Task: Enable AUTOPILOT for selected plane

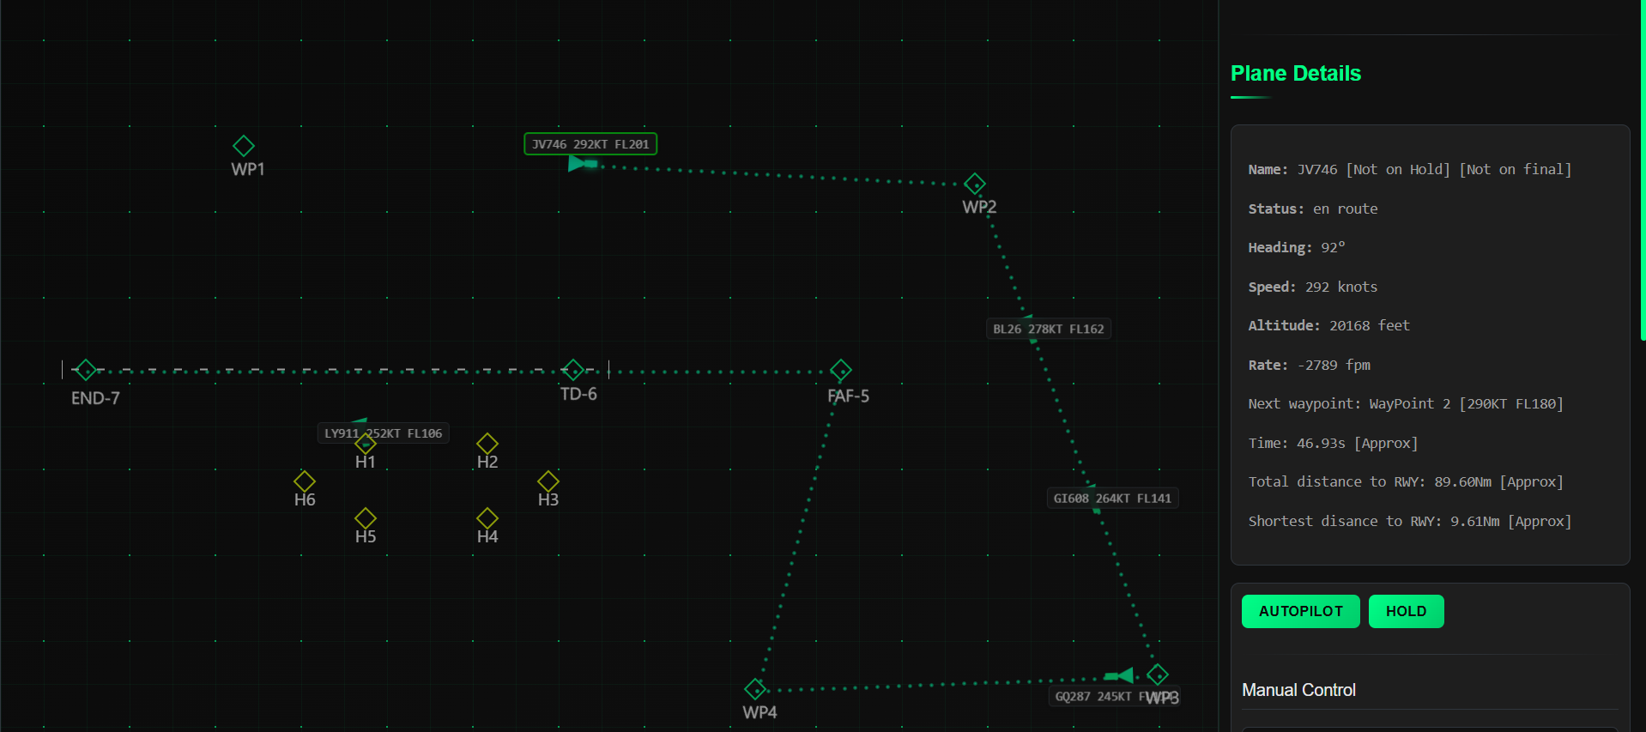Action: 1300,611
